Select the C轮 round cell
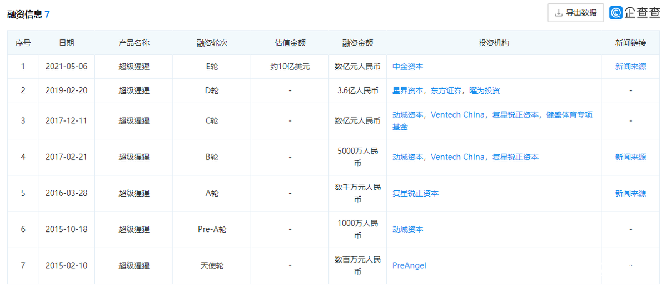 212,120
